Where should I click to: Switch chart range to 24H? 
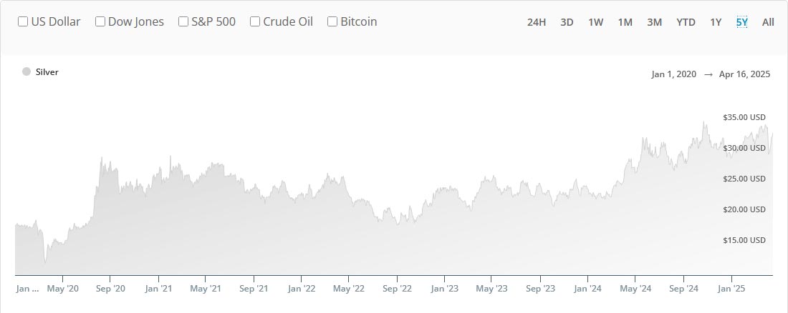click(x=537, y=22)
